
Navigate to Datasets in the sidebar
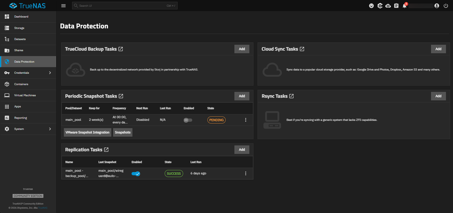28,39
